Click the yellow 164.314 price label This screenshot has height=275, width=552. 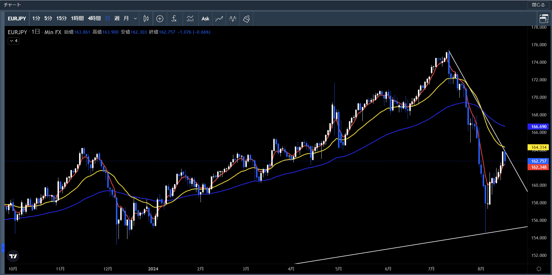tap(538, 147)
